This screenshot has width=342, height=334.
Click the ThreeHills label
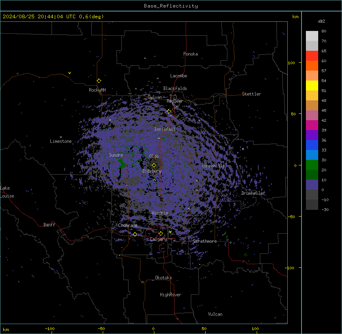[213, 166]
